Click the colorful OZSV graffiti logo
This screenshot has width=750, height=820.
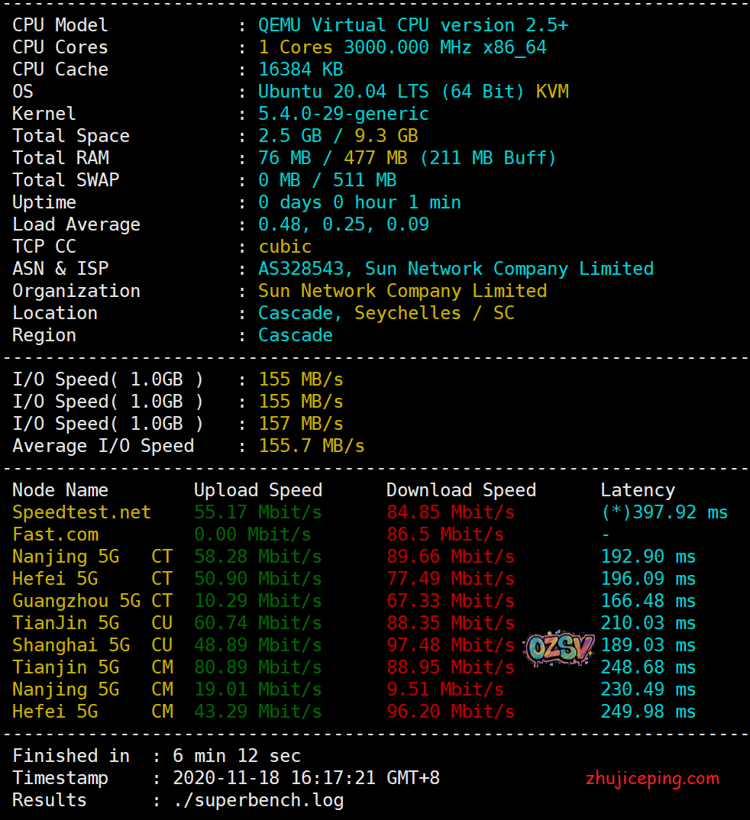click(559, 649)
